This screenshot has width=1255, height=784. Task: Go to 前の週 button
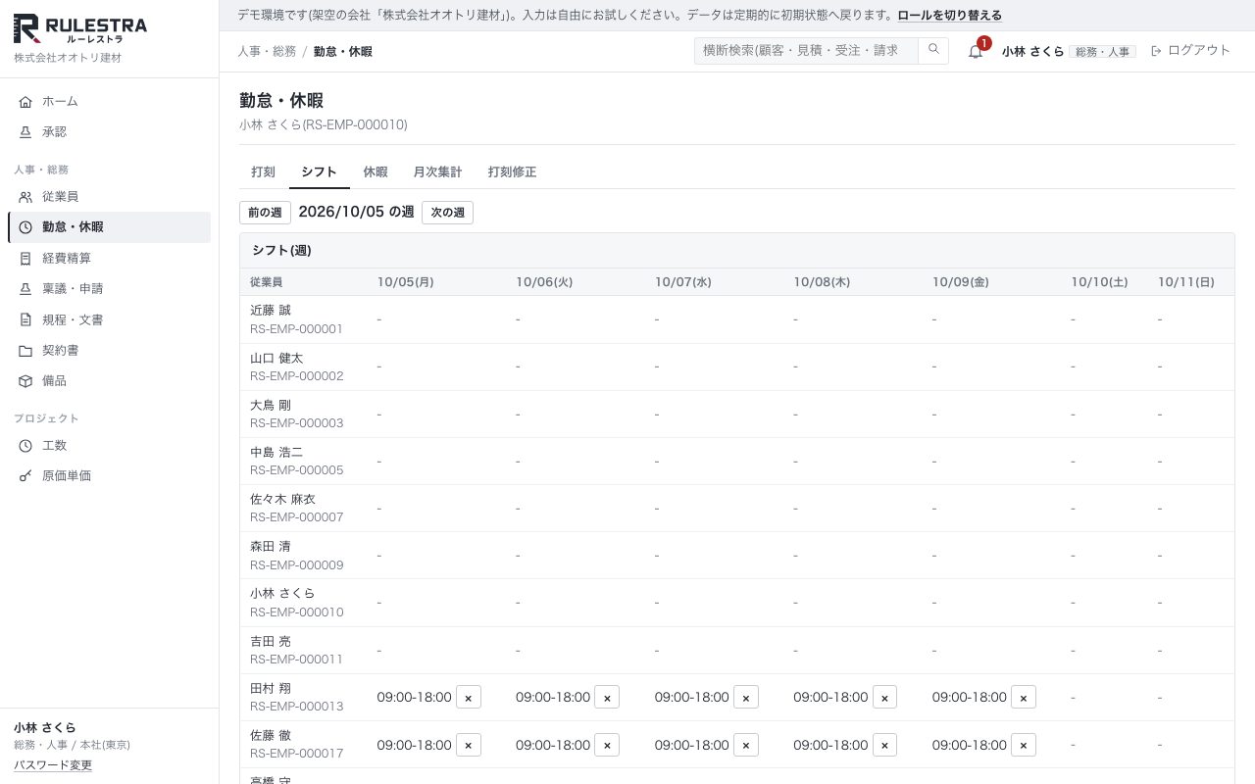(265, 213)
